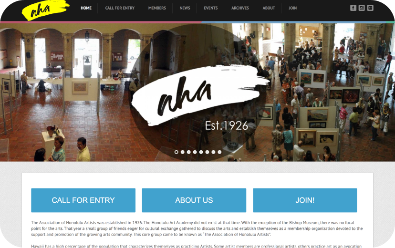The width and height of the screenshot is (395, 248).
Task: Jump to the fourth slideshow dot
Action: pos(195,152)
